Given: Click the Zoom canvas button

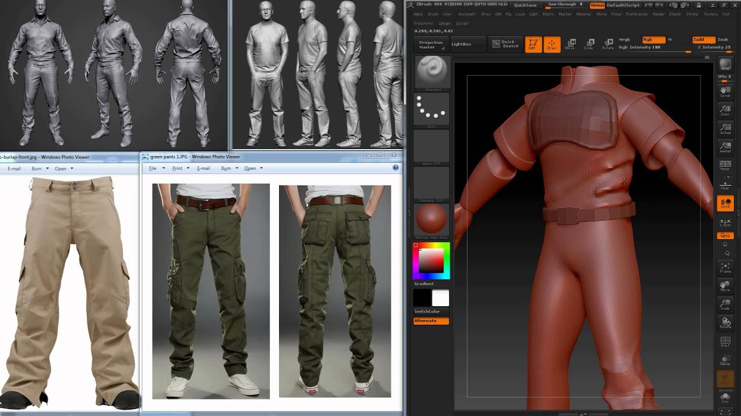Looking at the screenshot, I should (x=725, y=109).
